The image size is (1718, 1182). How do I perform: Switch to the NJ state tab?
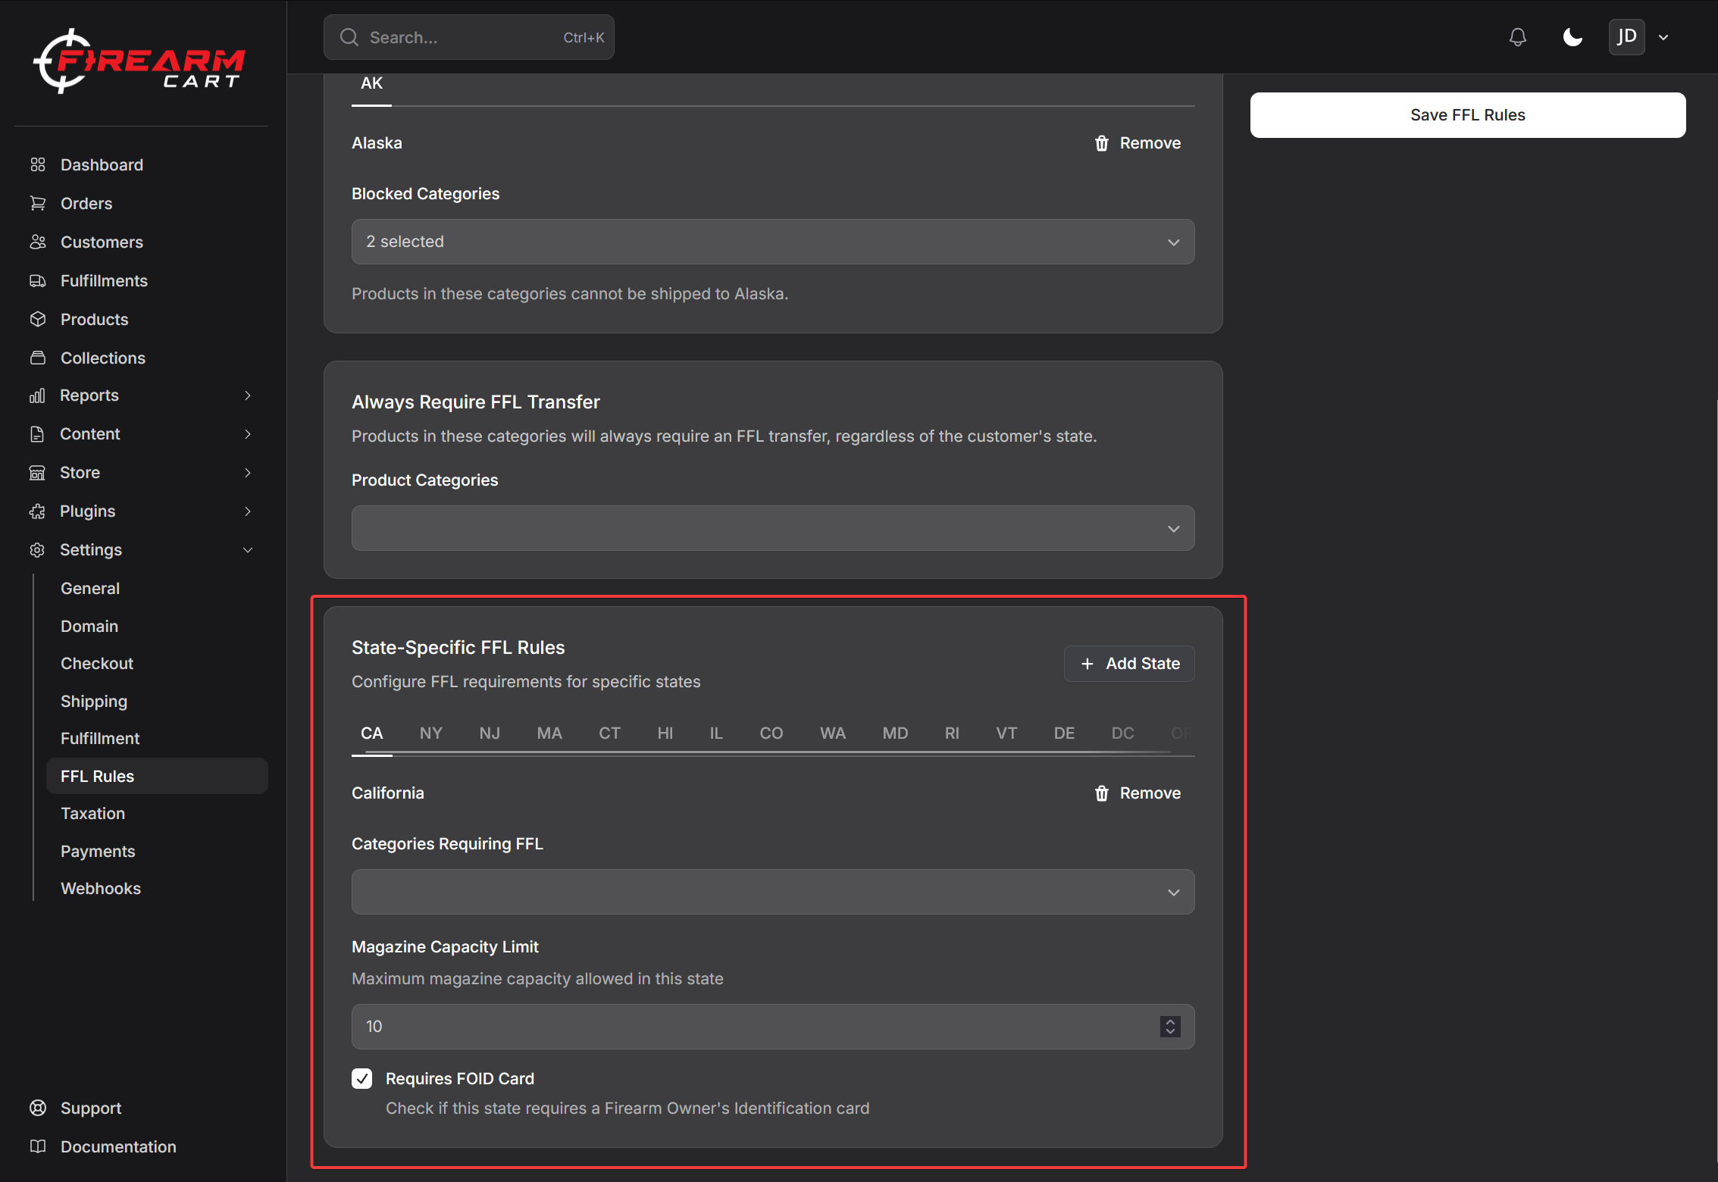tap(490, 733)
